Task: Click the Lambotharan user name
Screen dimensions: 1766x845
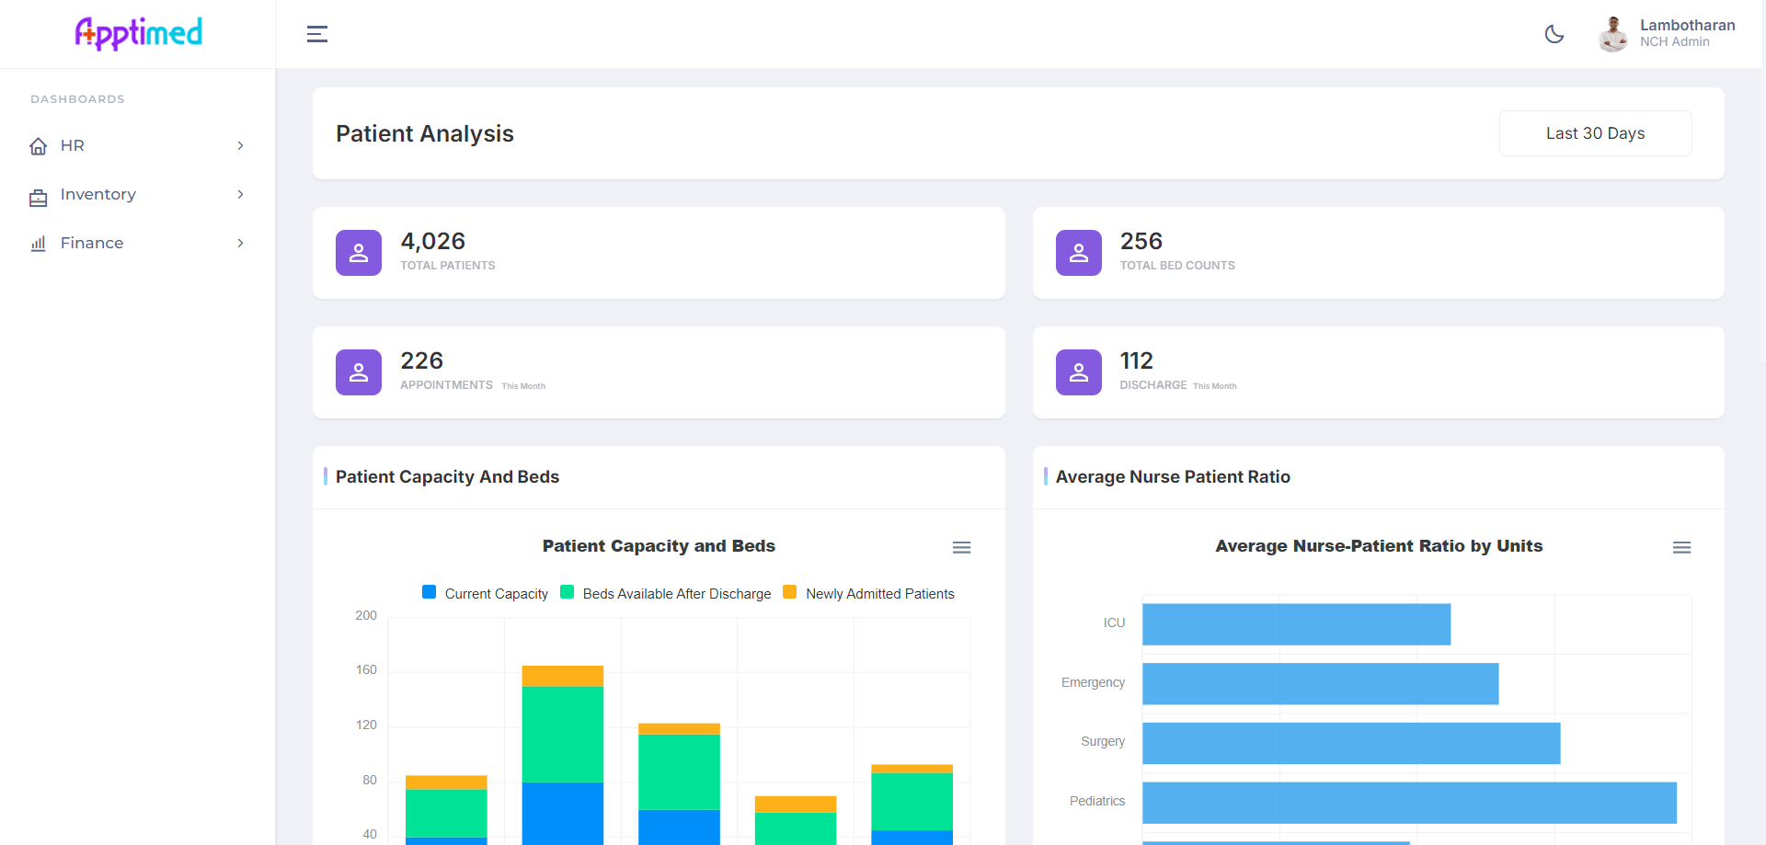Action: 1687,25
